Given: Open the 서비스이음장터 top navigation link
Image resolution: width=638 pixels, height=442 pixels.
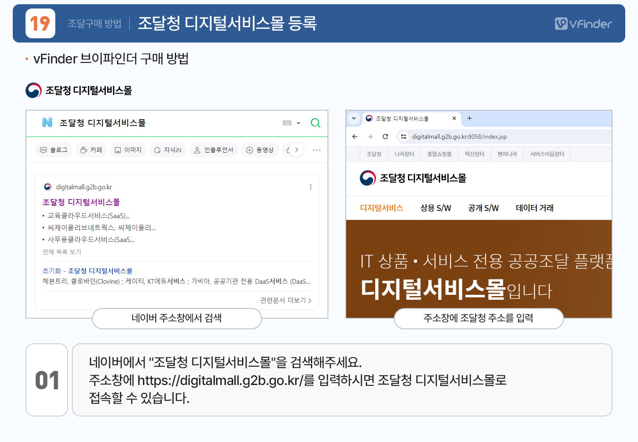Looking at the screenshot, I should 547,154.
